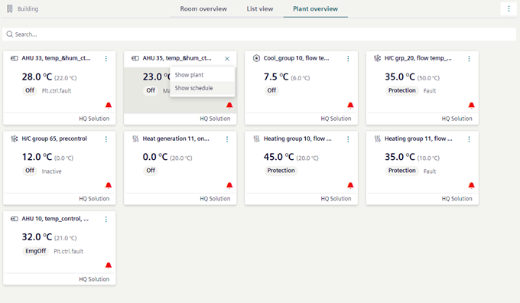Switch to the List view tab
Screen dimensions: 520x303
(260, 9)
